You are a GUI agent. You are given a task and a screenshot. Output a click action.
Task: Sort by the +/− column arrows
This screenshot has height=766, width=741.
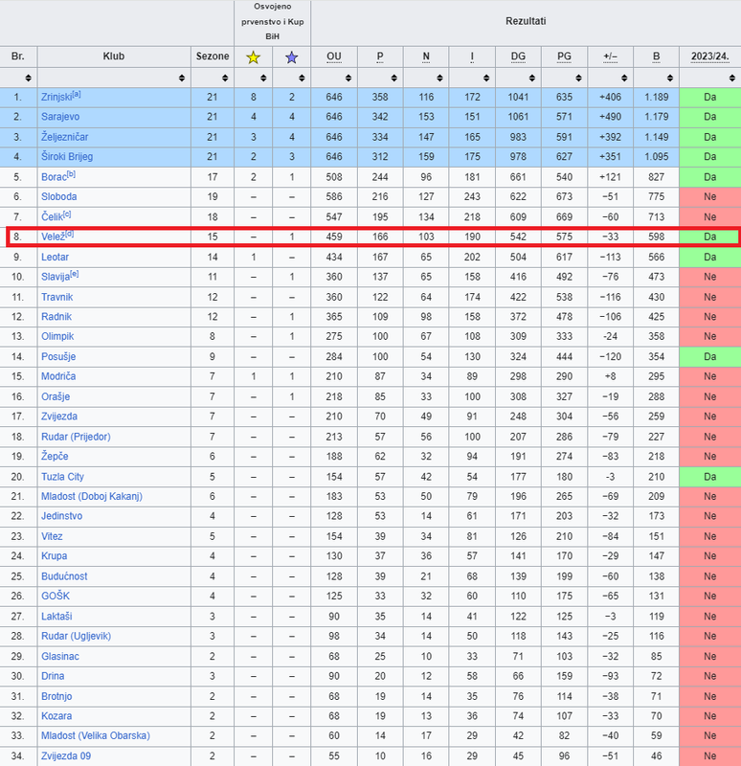[624, 79]
